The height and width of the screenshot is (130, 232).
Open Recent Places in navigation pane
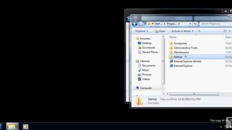150,52
